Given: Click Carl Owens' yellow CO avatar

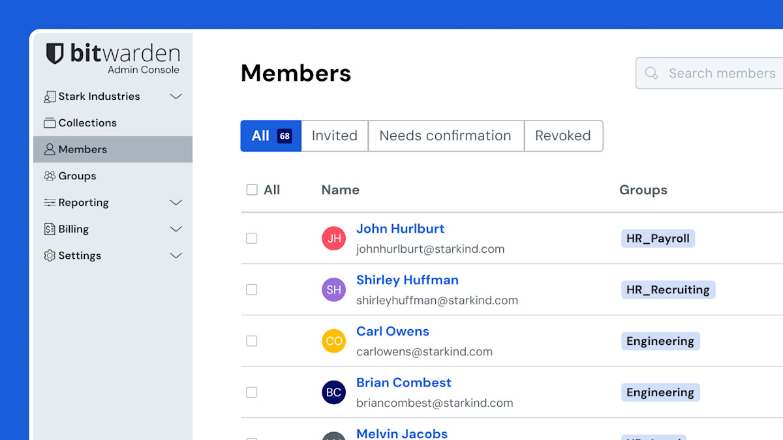Looking at the screenshot, I should (x=333, y=341).
